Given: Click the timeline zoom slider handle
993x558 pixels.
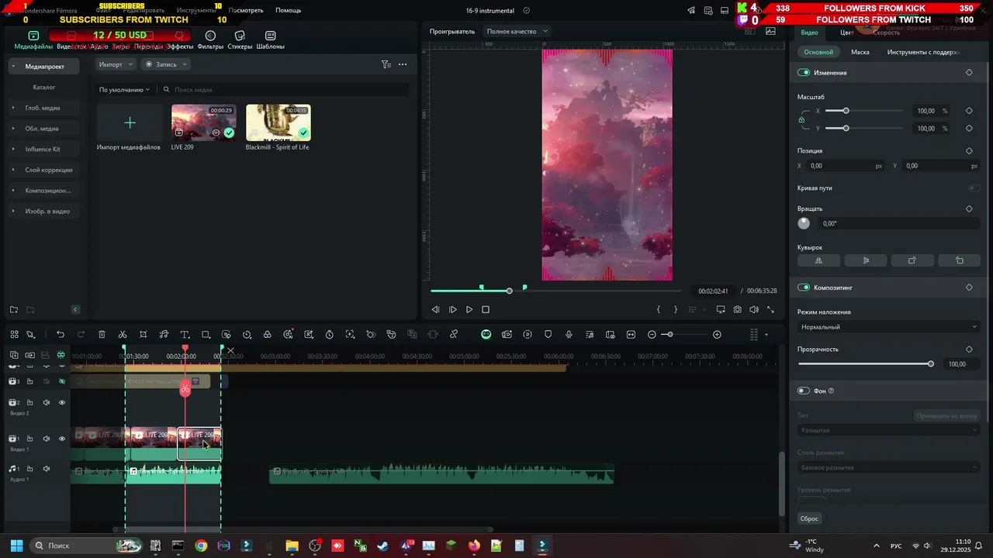Looking at the screenshot, I should pyautogui.click(x=669, y=335).
